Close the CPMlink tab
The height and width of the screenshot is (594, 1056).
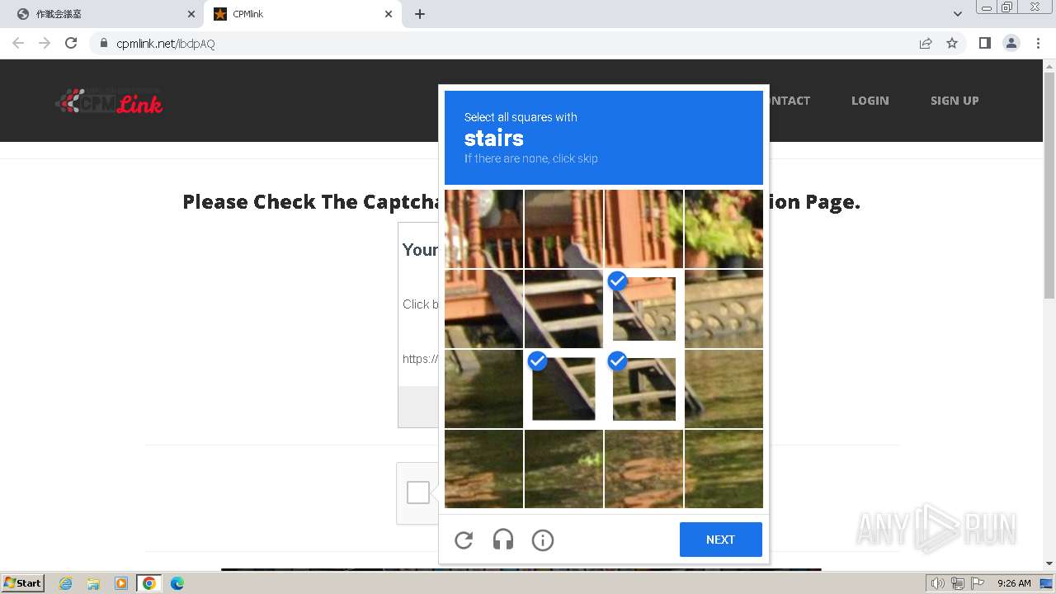tap(389, 14)
